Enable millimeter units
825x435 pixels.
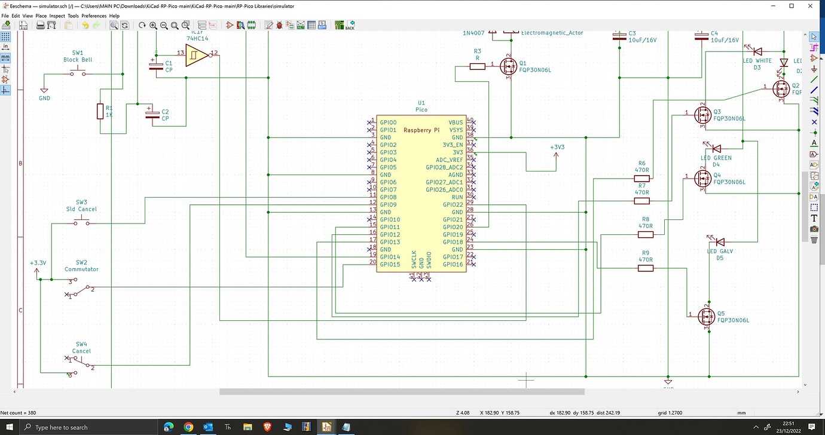point(5,57)
